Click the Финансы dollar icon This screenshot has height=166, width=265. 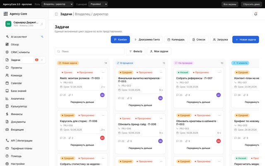pos(7,114)
